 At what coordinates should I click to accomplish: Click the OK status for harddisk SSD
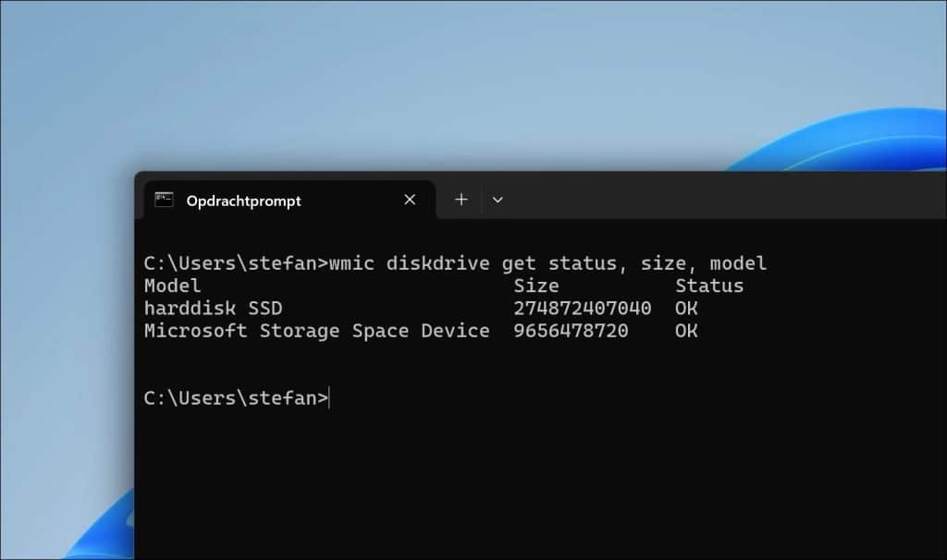click(x=686, y=309)
